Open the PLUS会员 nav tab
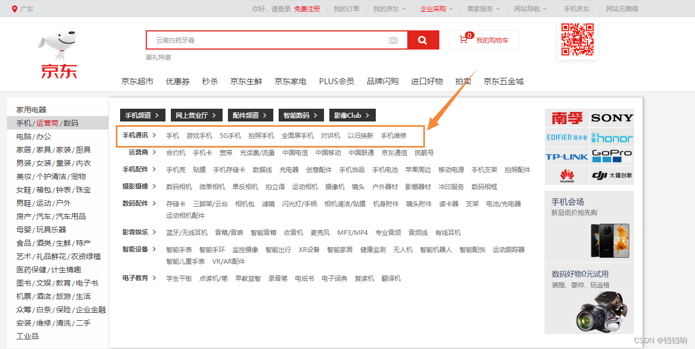This screenshot has height=349, width=695. click(336, 82)
